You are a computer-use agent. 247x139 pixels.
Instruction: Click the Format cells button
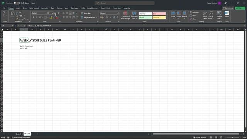click(184, 15)
